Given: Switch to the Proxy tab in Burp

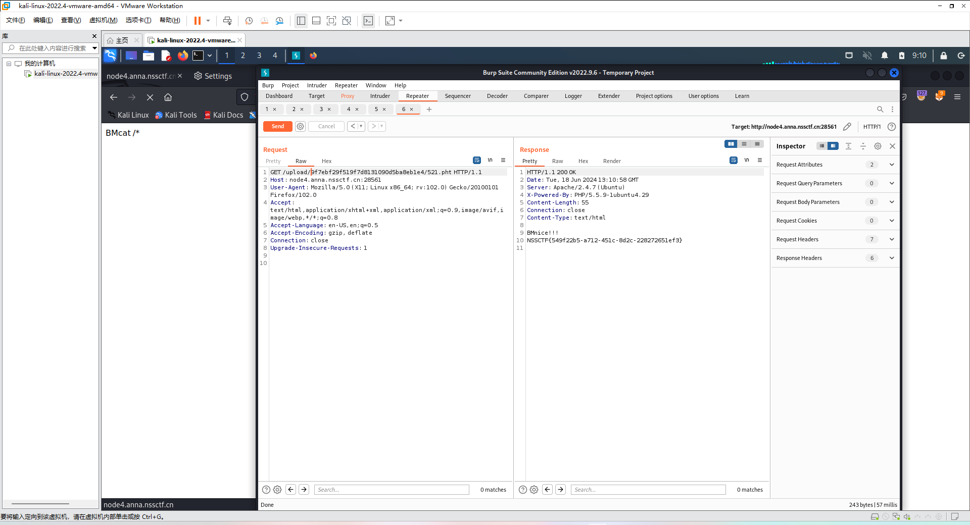Looking at the screenshot, I should point(348,96).
